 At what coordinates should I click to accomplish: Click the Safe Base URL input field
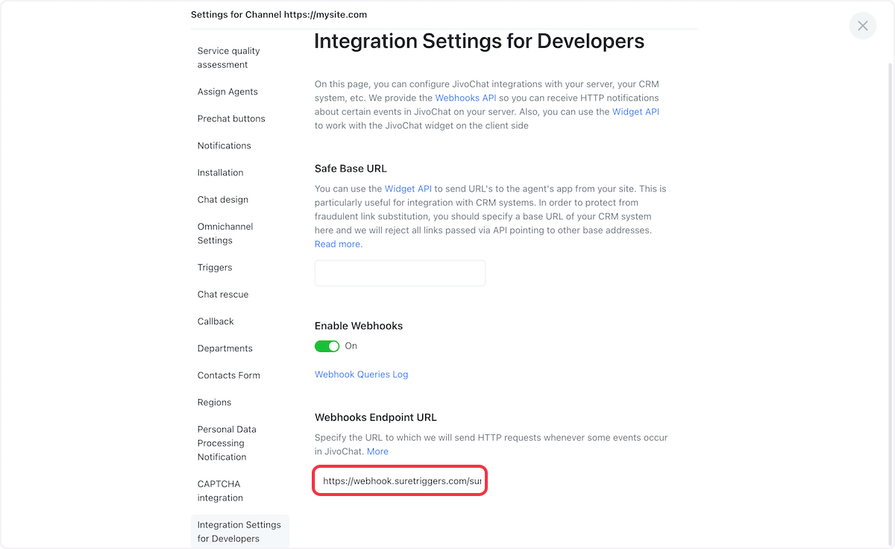pos(400,273)
